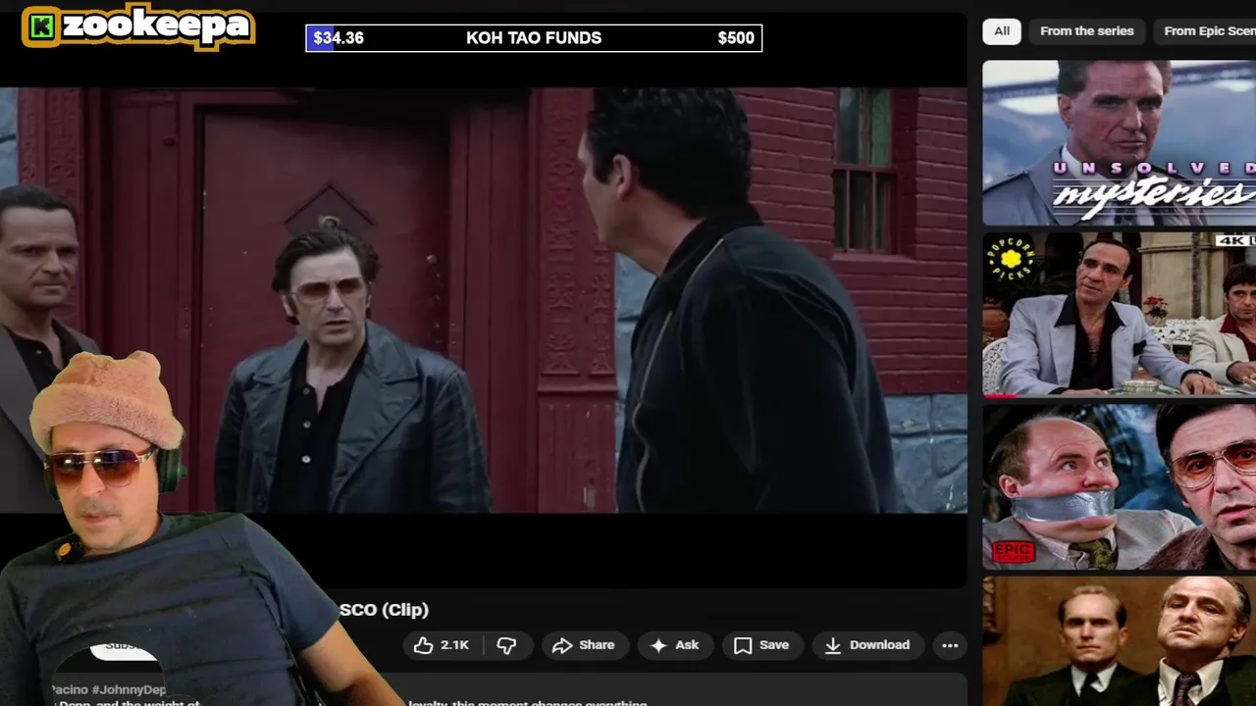Viewport: 1256px width, 706px height.
Task: Open the three-dot more actions menu
Action: [950, 645]
